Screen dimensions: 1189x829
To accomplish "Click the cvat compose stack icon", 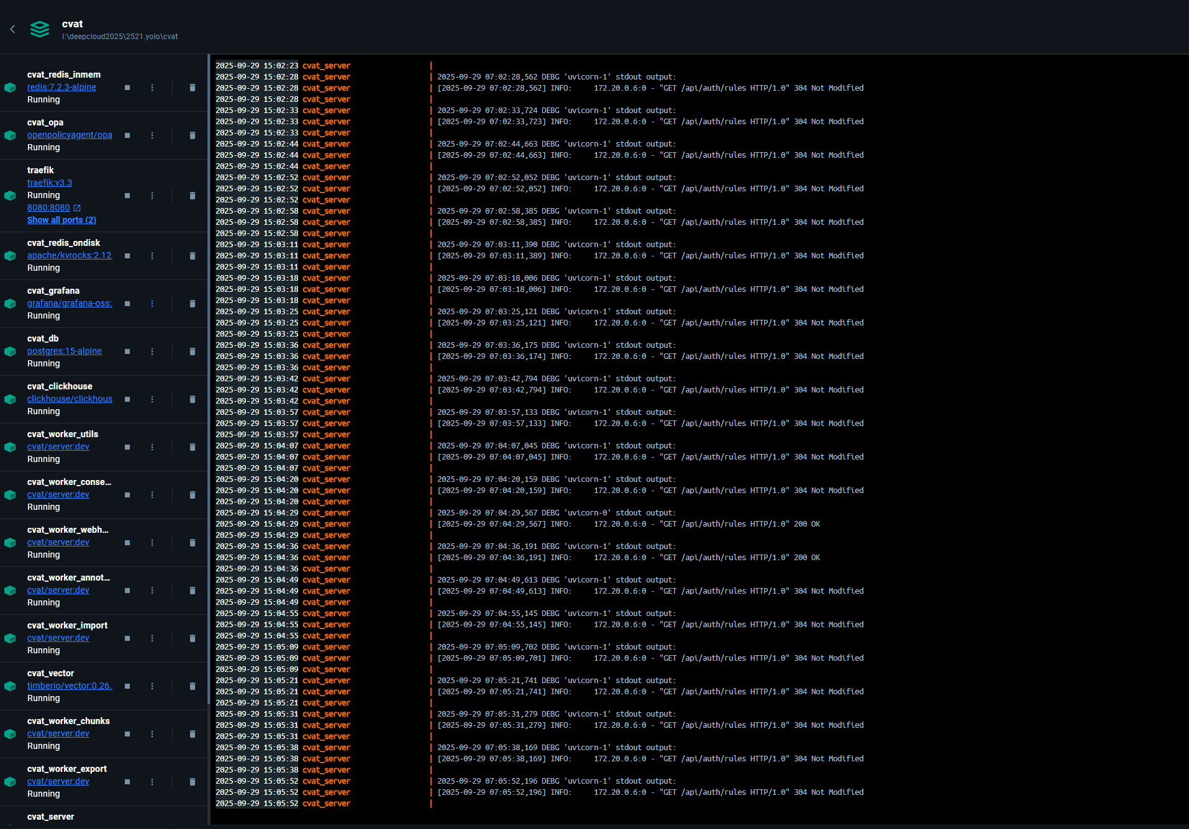I will (40, 29).
